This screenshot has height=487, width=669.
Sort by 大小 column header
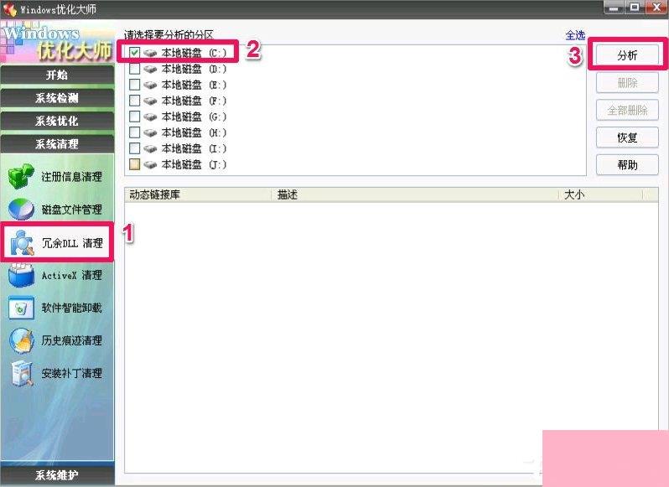click(x=601, y=195)
